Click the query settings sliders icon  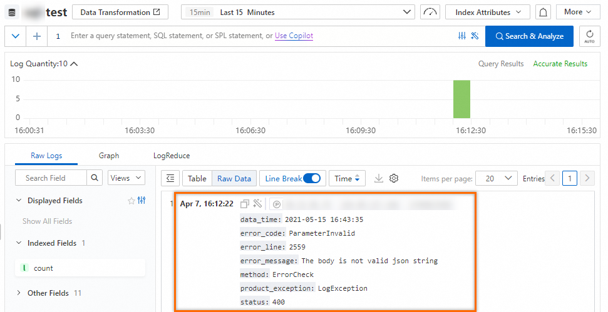point(462,36)
